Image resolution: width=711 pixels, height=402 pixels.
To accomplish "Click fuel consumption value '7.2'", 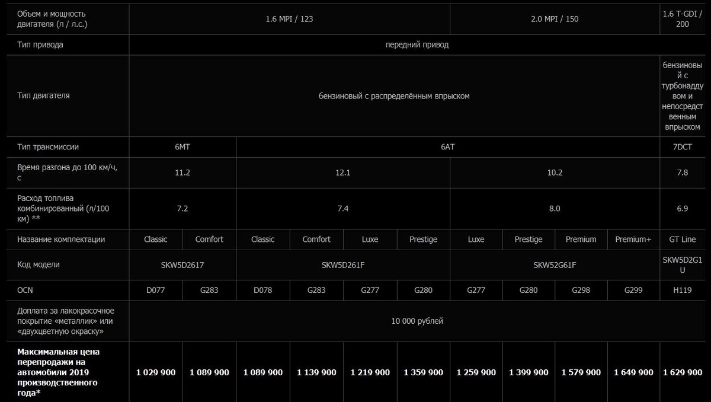I will click(182, 209).
